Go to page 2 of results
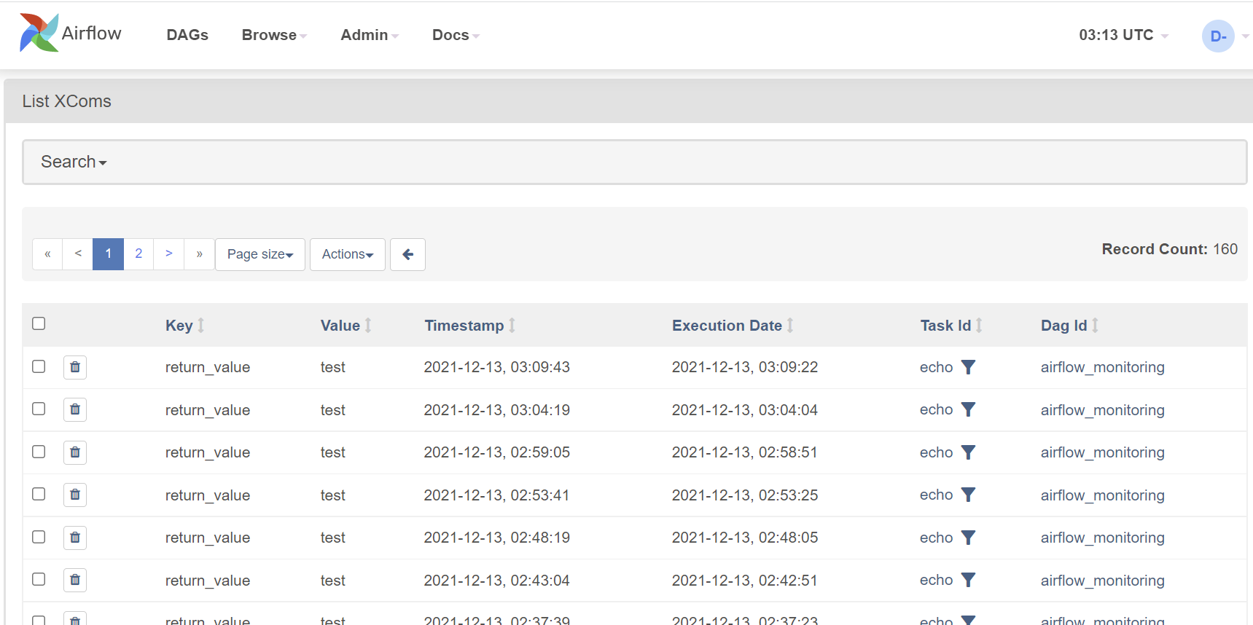Image resolution: width=1253 pixels, height=625 pixels. point(138,254)
